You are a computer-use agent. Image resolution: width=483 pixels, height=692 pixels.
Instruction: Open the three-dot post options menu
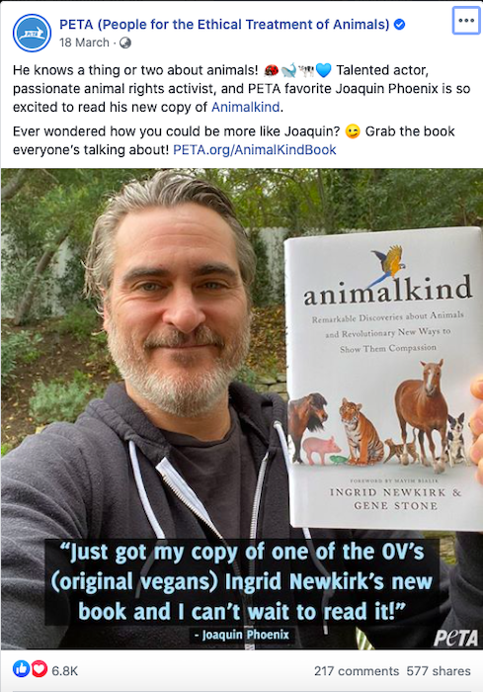click(x=466, y=21)
